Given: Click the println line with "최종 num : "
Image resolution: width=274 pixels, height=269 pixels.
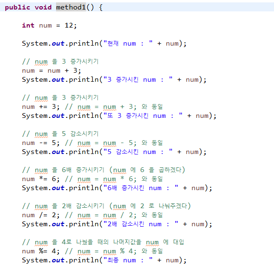Looking at the screenshot, I should click(104, 260).
